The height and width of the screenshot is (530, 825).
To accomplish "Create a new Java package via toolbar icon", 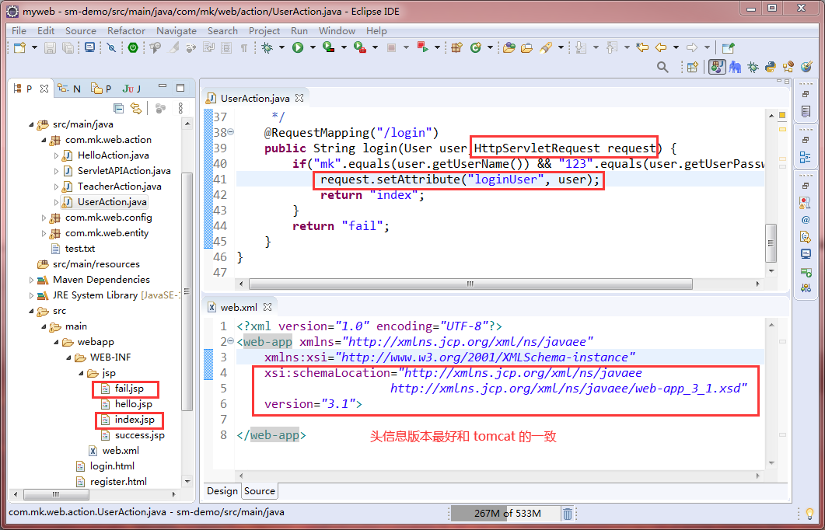I will click(x=456, y=48).
